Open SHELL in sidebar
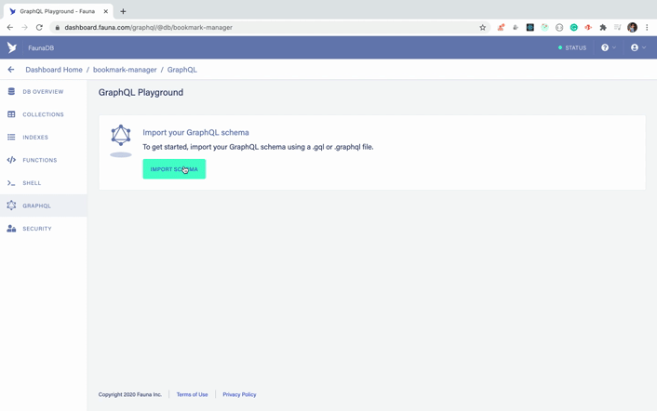657x411 pixels. (32, 183)
